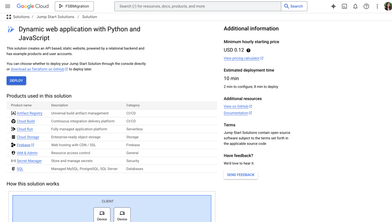392x222 pixels.
Task: Open the help question mark menu
Action: click(366, 6)
